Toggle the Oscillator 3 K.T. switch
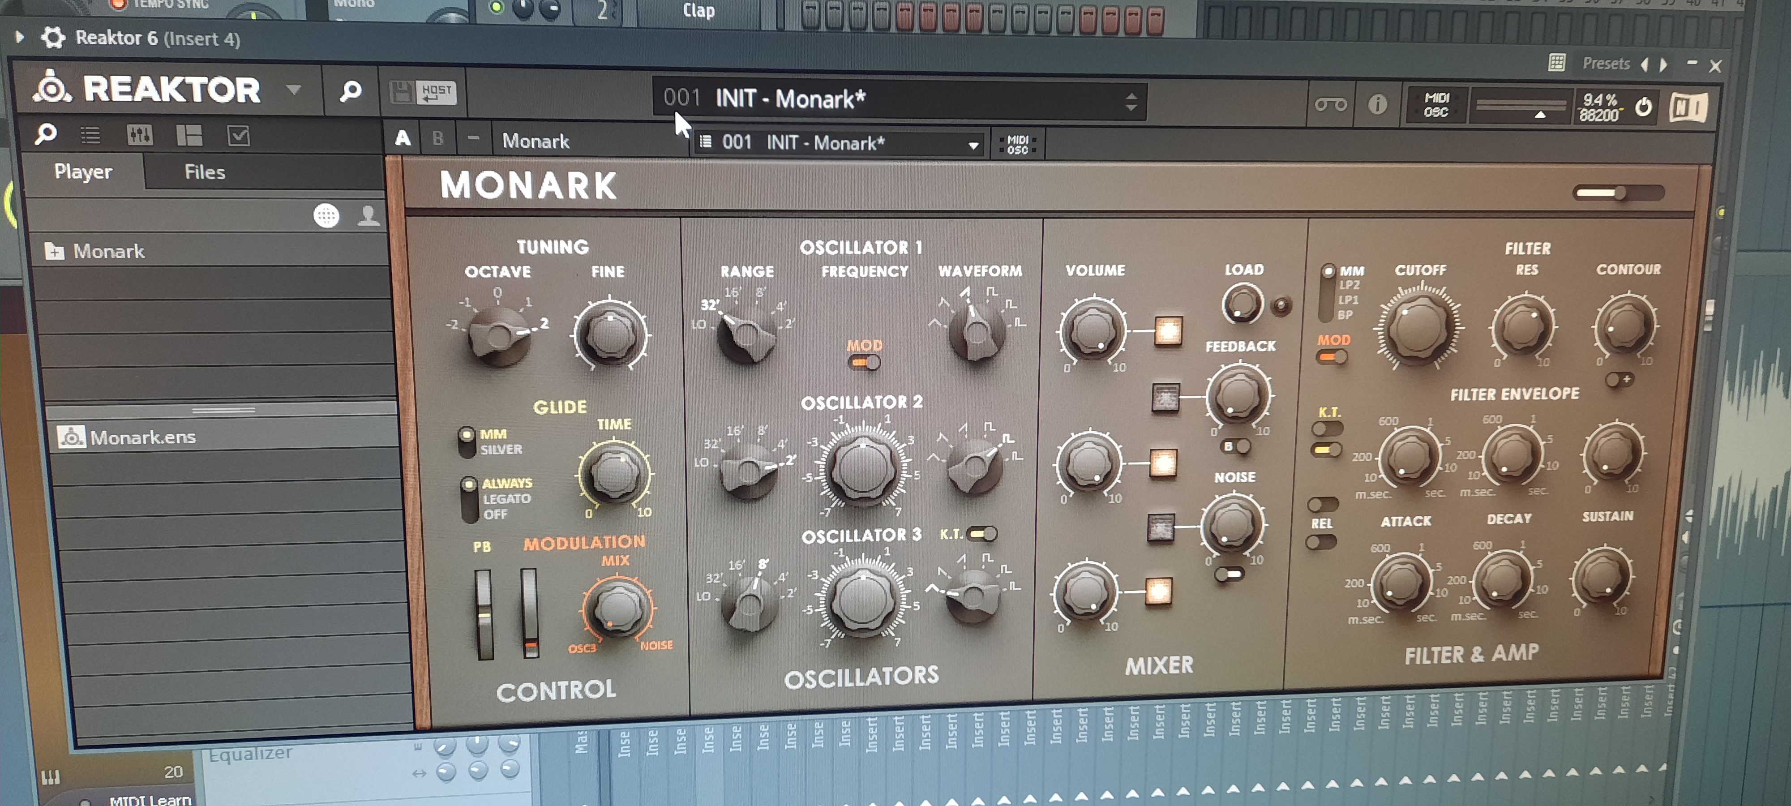 point(982,534)
